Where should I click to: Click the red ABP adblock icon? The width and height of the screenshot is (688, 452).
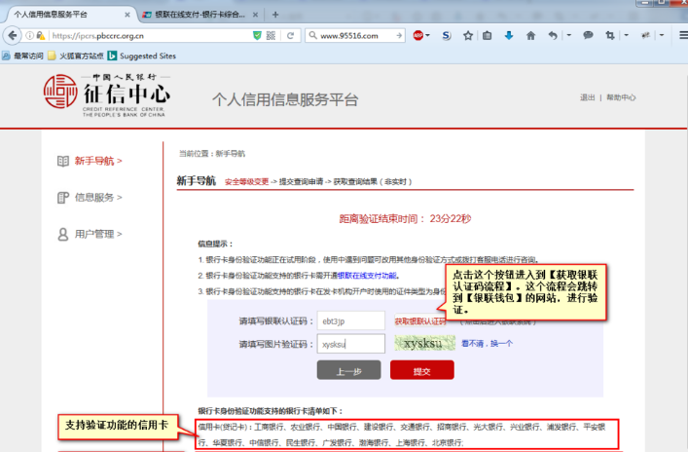(418, 36)
